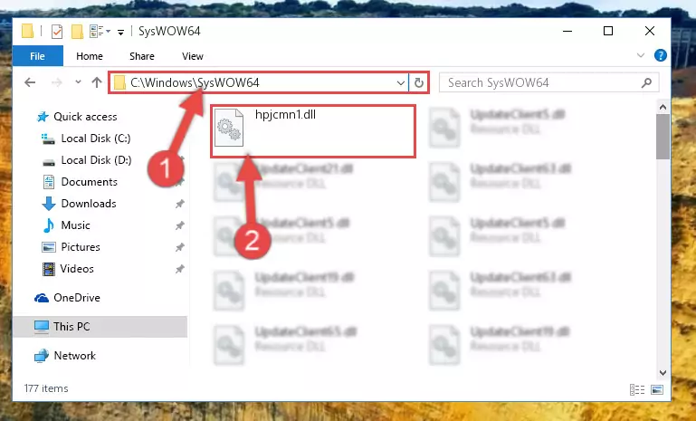Minimize the SysWOW64 window

pos(567,31)
